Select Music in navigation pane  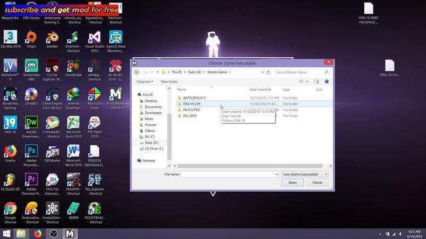click(146, 119)
